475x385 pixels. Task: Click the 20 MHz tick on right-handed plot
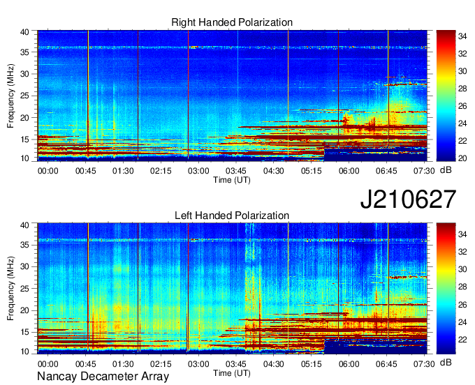coord(24,118)
